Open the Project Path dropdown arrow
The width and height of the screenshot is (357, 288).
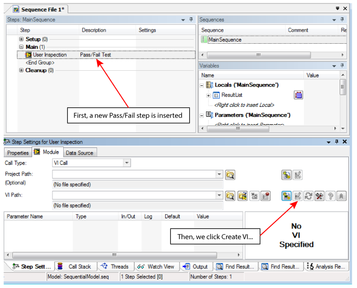219,174
